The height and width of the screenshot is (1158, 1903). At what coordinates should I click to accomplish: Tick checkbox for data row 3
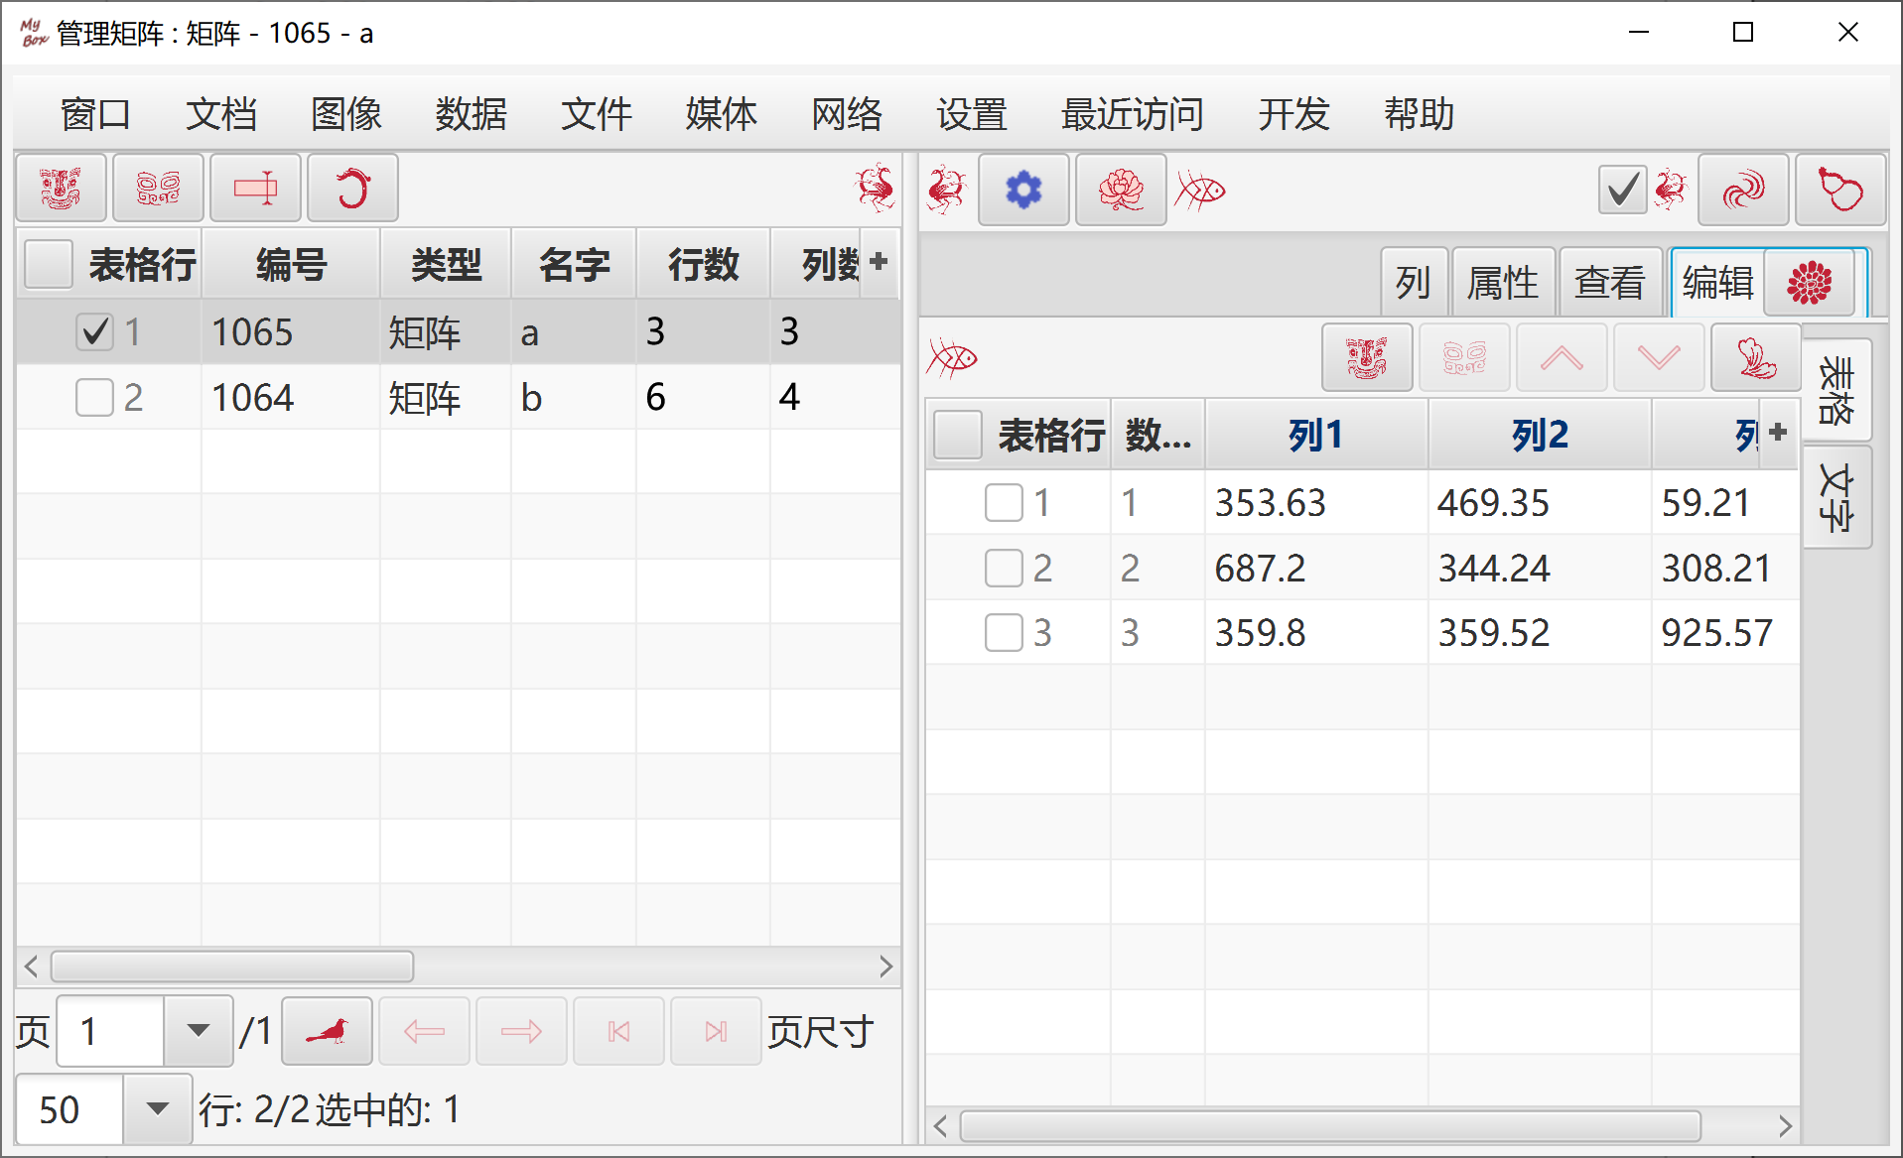(x=1004, y=632)
